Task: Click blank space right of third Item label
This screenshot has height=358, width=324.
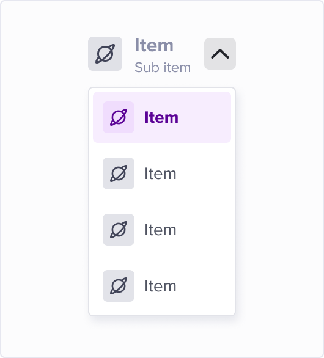Action: pyautogui.click(x=204, y=230)
